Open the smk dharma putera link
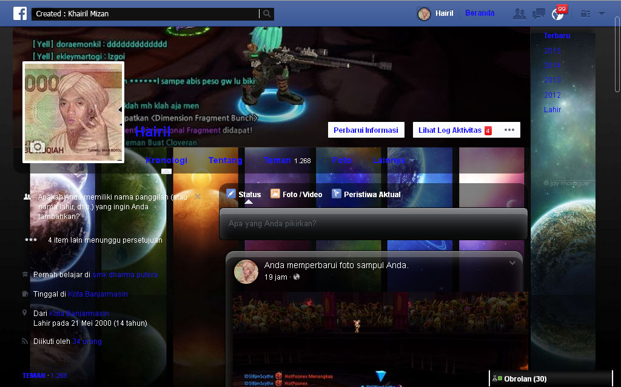The width and height of the screenshot is (621, 387). tap(125, 275)
